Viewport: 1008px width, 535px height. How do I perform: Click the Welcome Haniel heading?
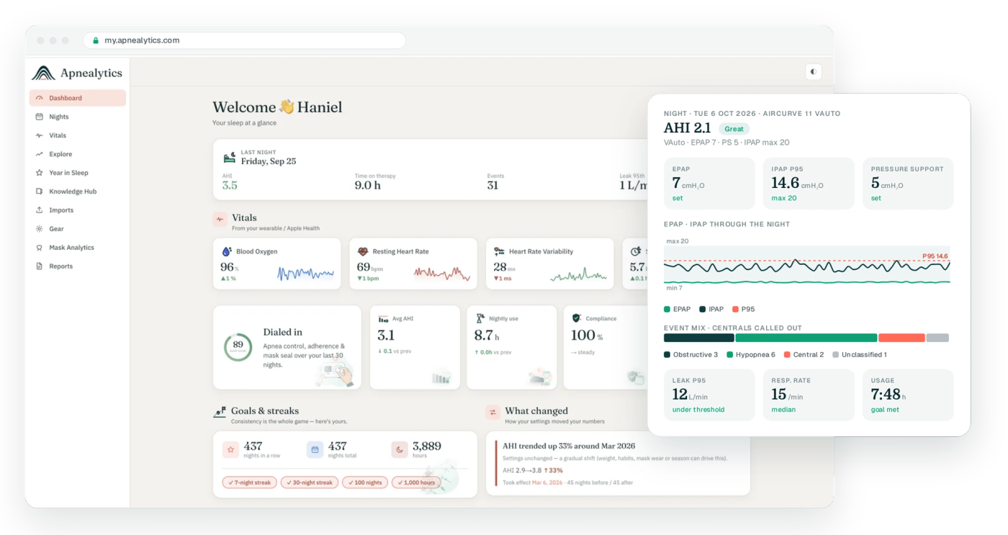click(x=277, y=107)
